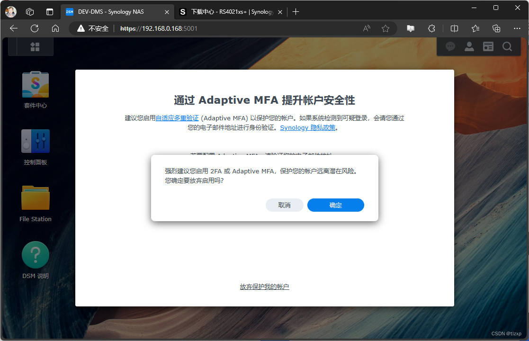Open Package Center (套件中心) desktop icon
This screenshot has width=529, height=341.
36,90
